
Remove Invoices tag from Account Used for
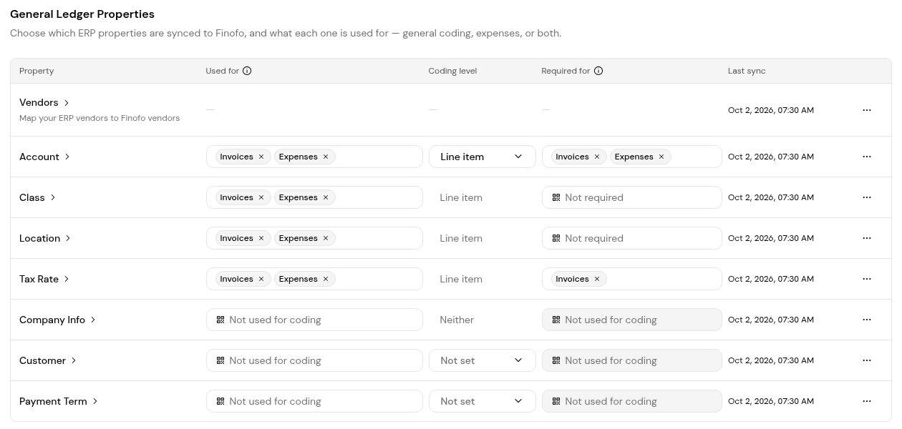261,157
